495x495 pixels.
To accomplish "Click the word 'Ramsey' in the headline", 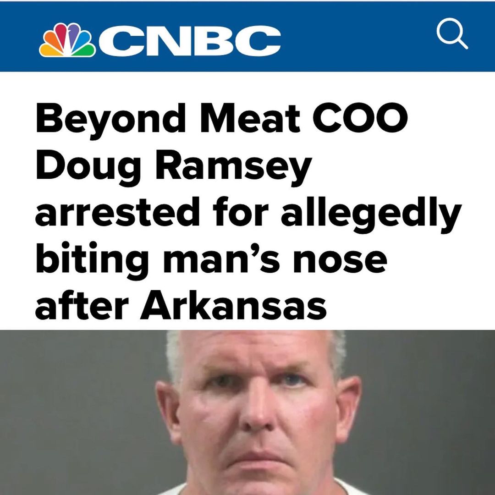I will (x=233, y=170).
